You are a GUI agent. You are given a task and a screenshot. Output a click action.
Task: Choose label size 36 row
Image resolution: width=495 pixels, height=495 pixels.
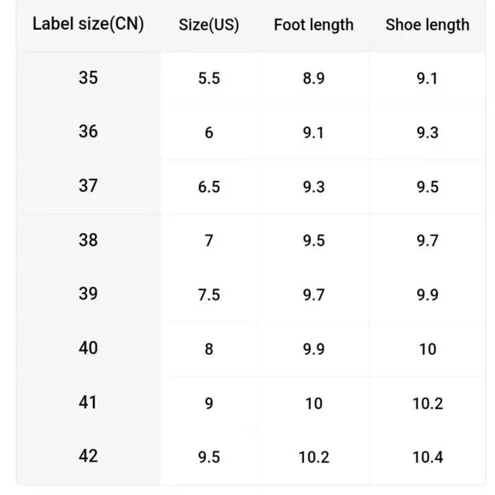[x=251, y=132]
